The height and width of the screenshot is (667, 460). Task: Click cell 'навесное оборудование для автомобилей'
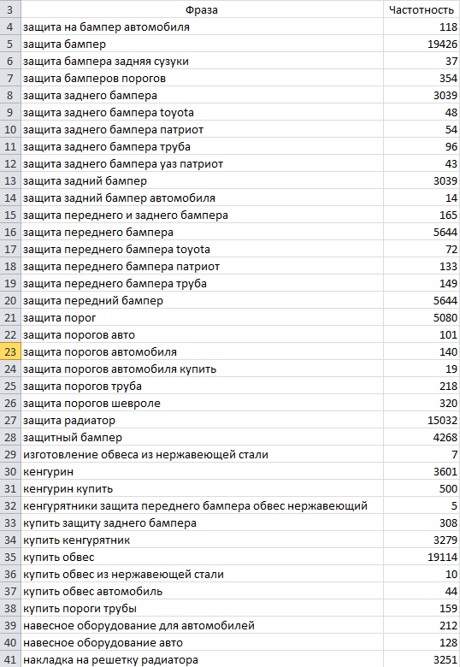(202, 626)
